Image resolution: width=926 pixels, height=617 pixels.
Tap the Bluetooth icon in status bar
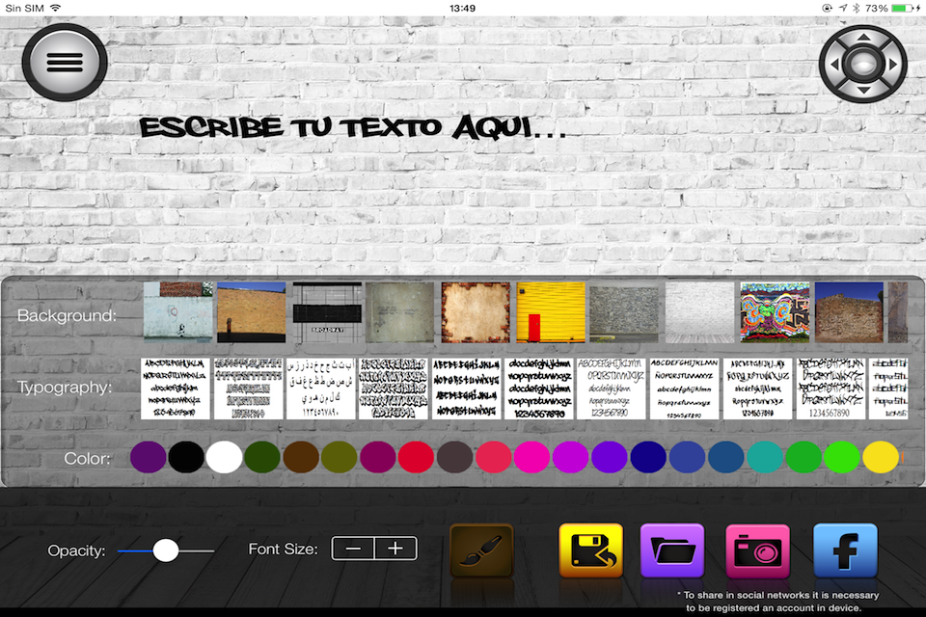(856, 9)
